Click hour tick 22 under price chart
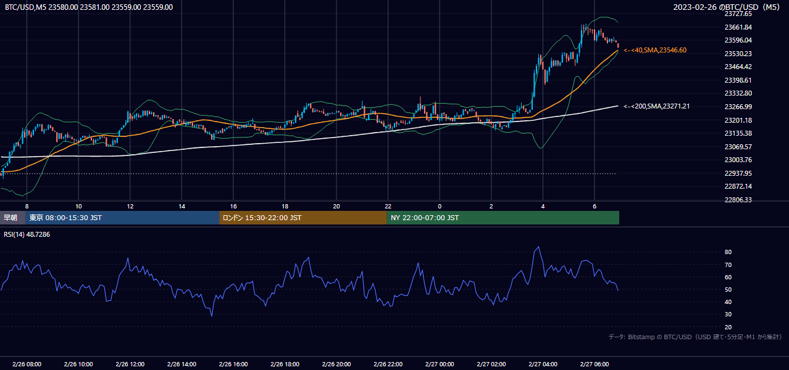 tap(388, 206)
